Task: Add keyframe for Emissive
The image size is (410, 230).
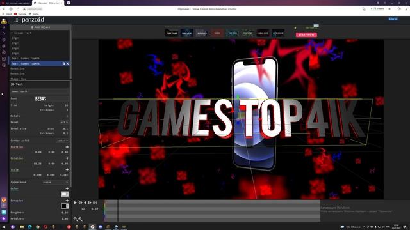Action: (x=67, y=201)
